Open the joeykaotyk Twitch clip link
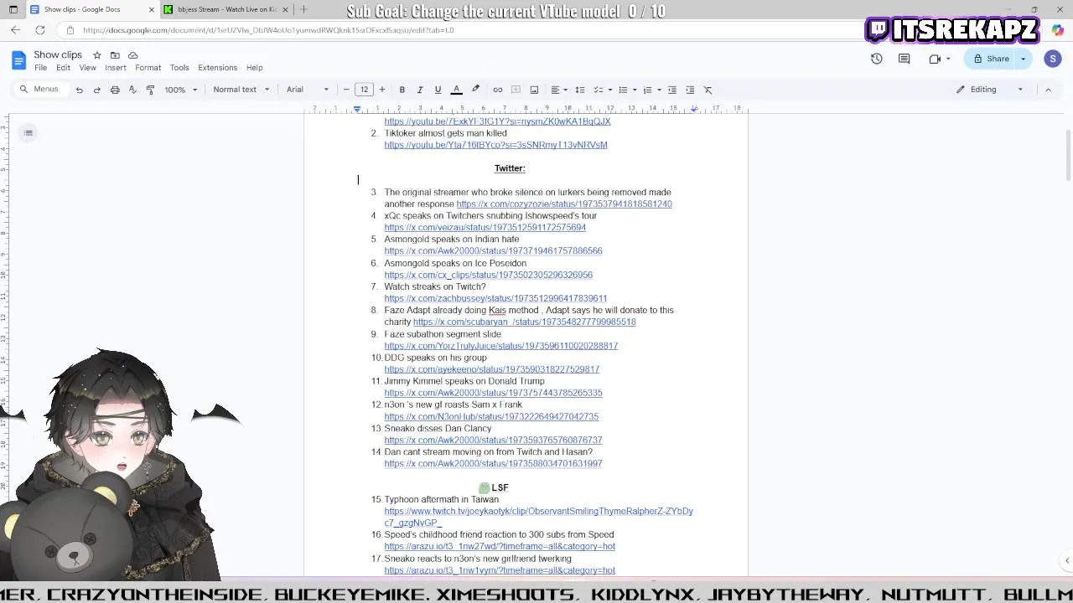The width and height of the screenshot is (1073, 603). tap(538, 517)
